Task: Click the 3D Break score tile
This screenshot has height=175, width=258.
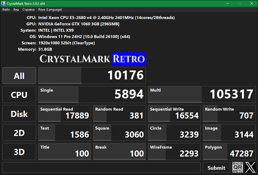Action: 120,152
